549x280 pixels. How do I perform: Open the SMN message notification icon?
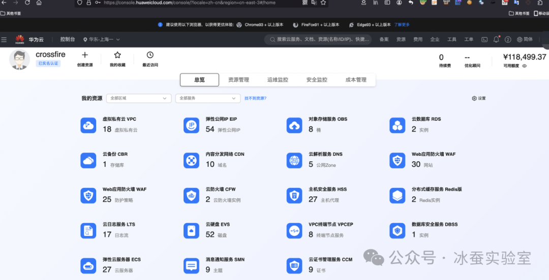click(x=191, y=266)
